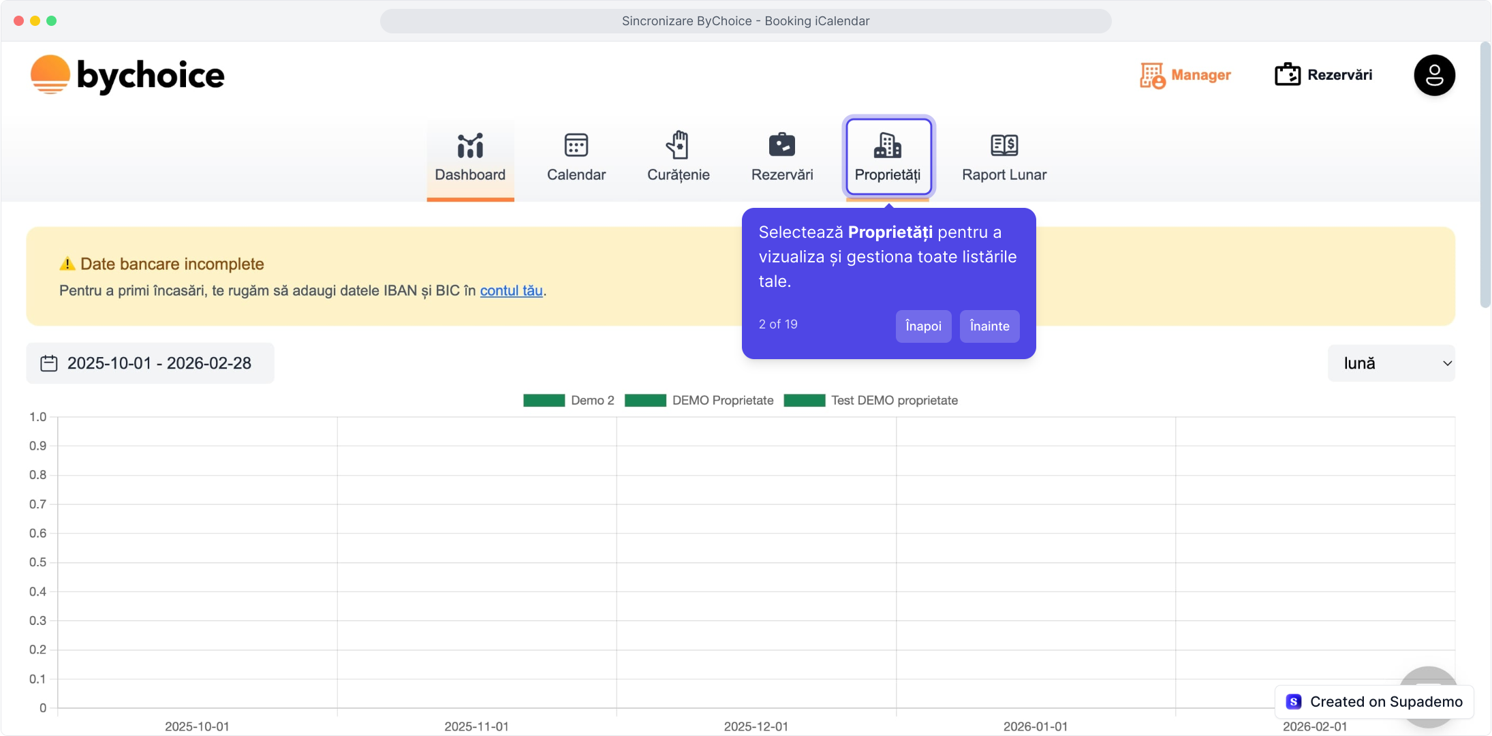Open Rezervări suitcase icon in navigation

click(781, 145)
